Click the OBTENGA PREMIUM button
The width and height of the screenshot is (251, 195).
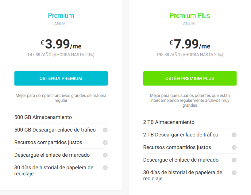61,78
